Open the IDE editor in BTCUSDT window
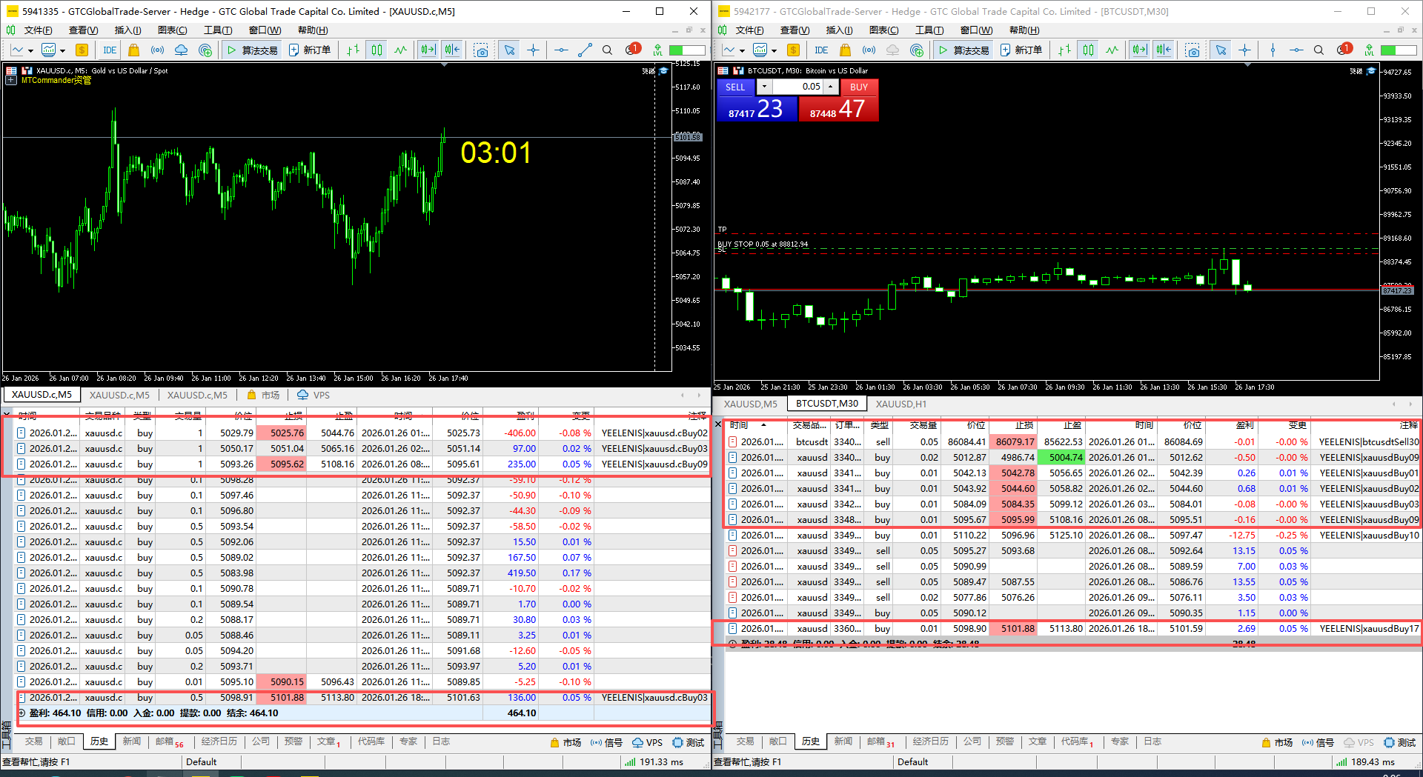The image size is (1423, 777). pyautogui.click(x=821, y=50)
